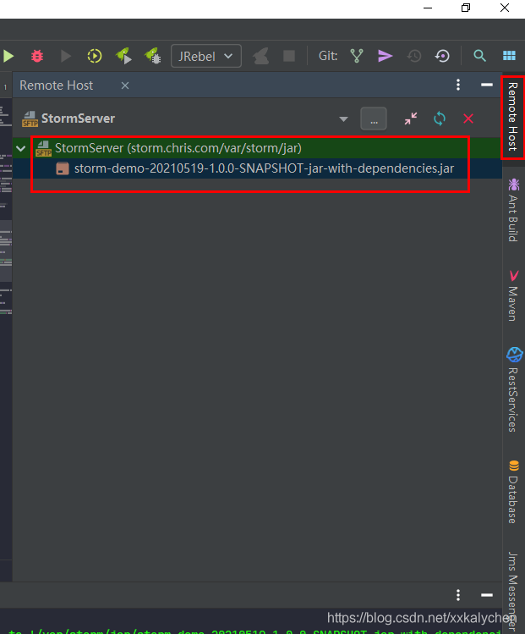Collapse the StormServer tree node

coord(20,148)
